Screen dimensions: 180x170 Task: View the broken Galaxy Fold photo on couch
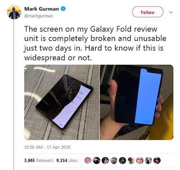tap(62, 102)
